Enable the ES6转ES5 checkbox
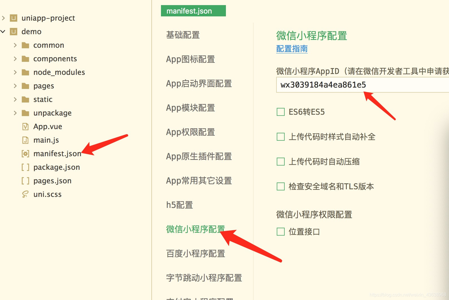The width and height of the screenshot is (449, 300). point(281,112)
